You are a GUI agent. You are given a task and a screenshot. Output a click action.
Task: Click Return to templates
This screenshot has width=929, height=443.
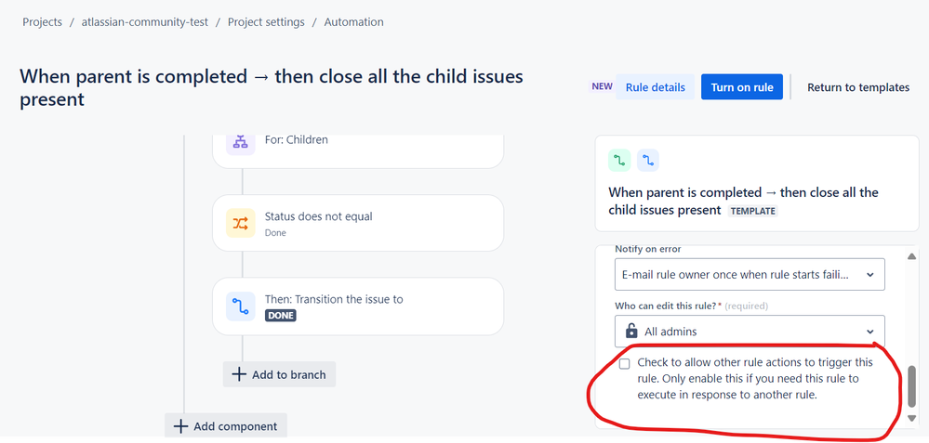857,87
